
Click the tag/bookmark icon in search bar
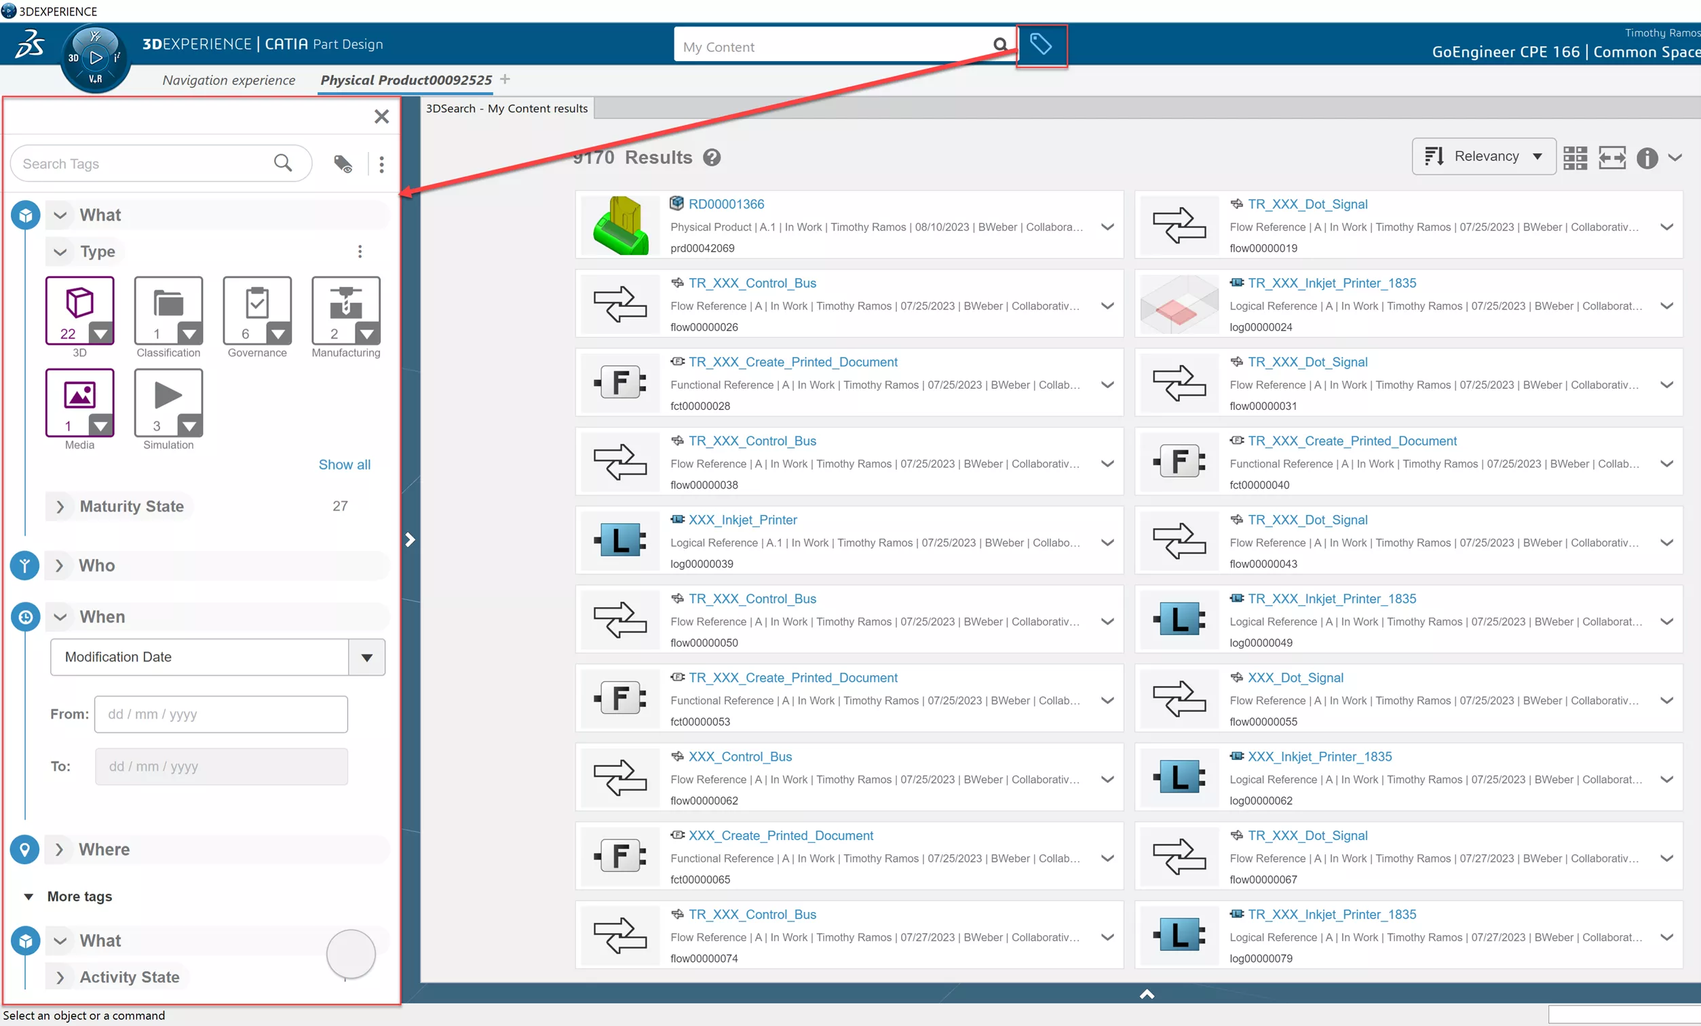point(1040,46)
